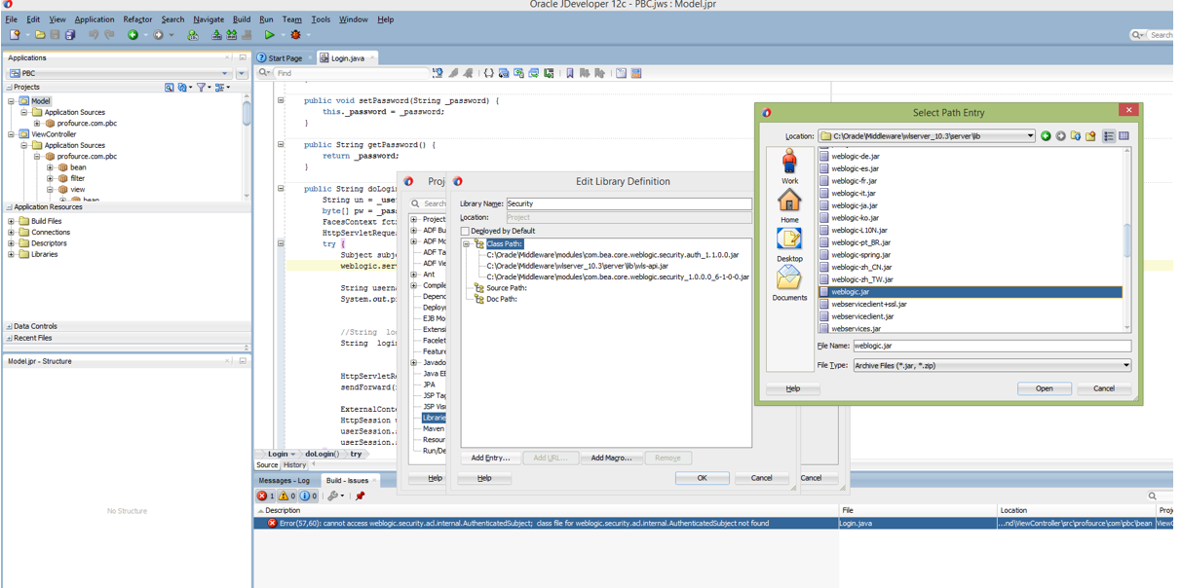This screenshot has height=588, width=1181.
Task: Click the Projects panel filter funnel icon
Action: click(x=202, y=88)
